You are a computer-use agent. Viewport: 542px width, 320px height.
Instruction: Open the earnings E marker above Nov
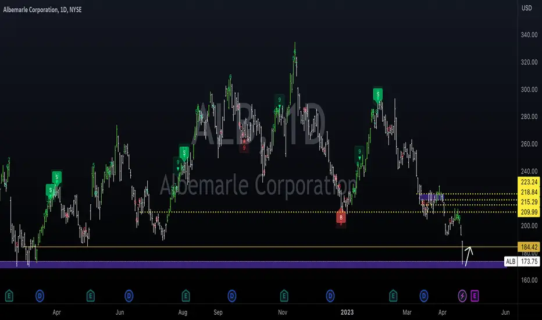284,296
